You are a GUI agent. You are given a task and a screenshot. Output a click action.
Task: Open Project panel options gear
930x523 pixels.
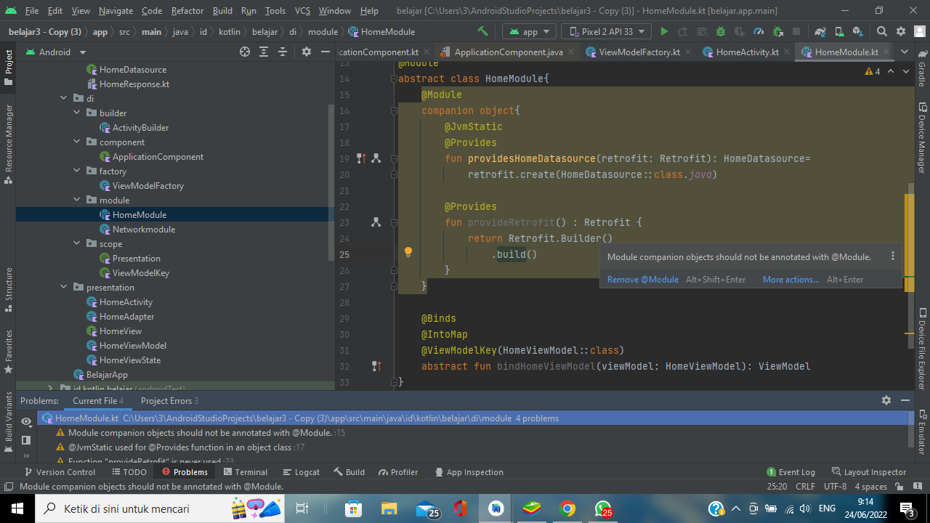pyautogui.click(x=307, y=52)
